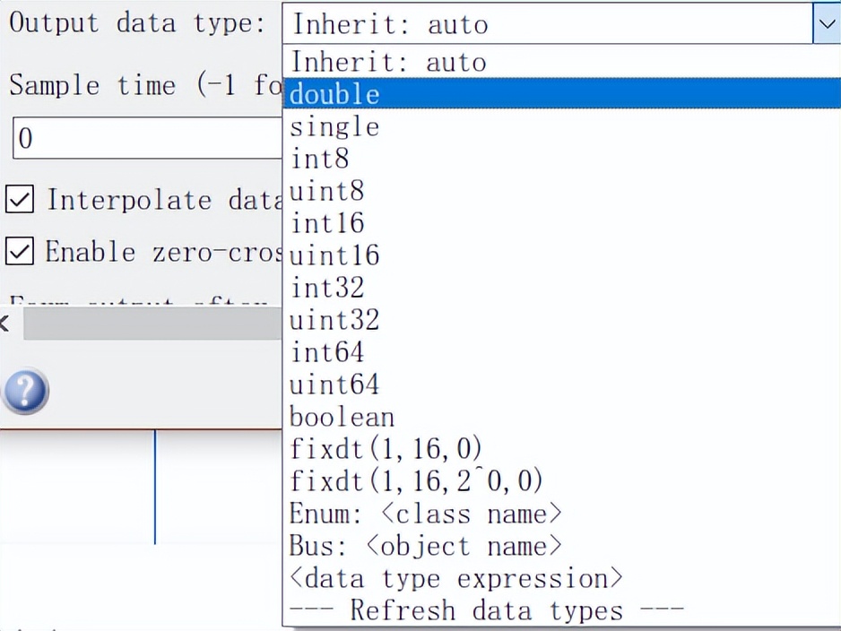
Task: Select uint32 data type
Action: [x=334, y=320]
